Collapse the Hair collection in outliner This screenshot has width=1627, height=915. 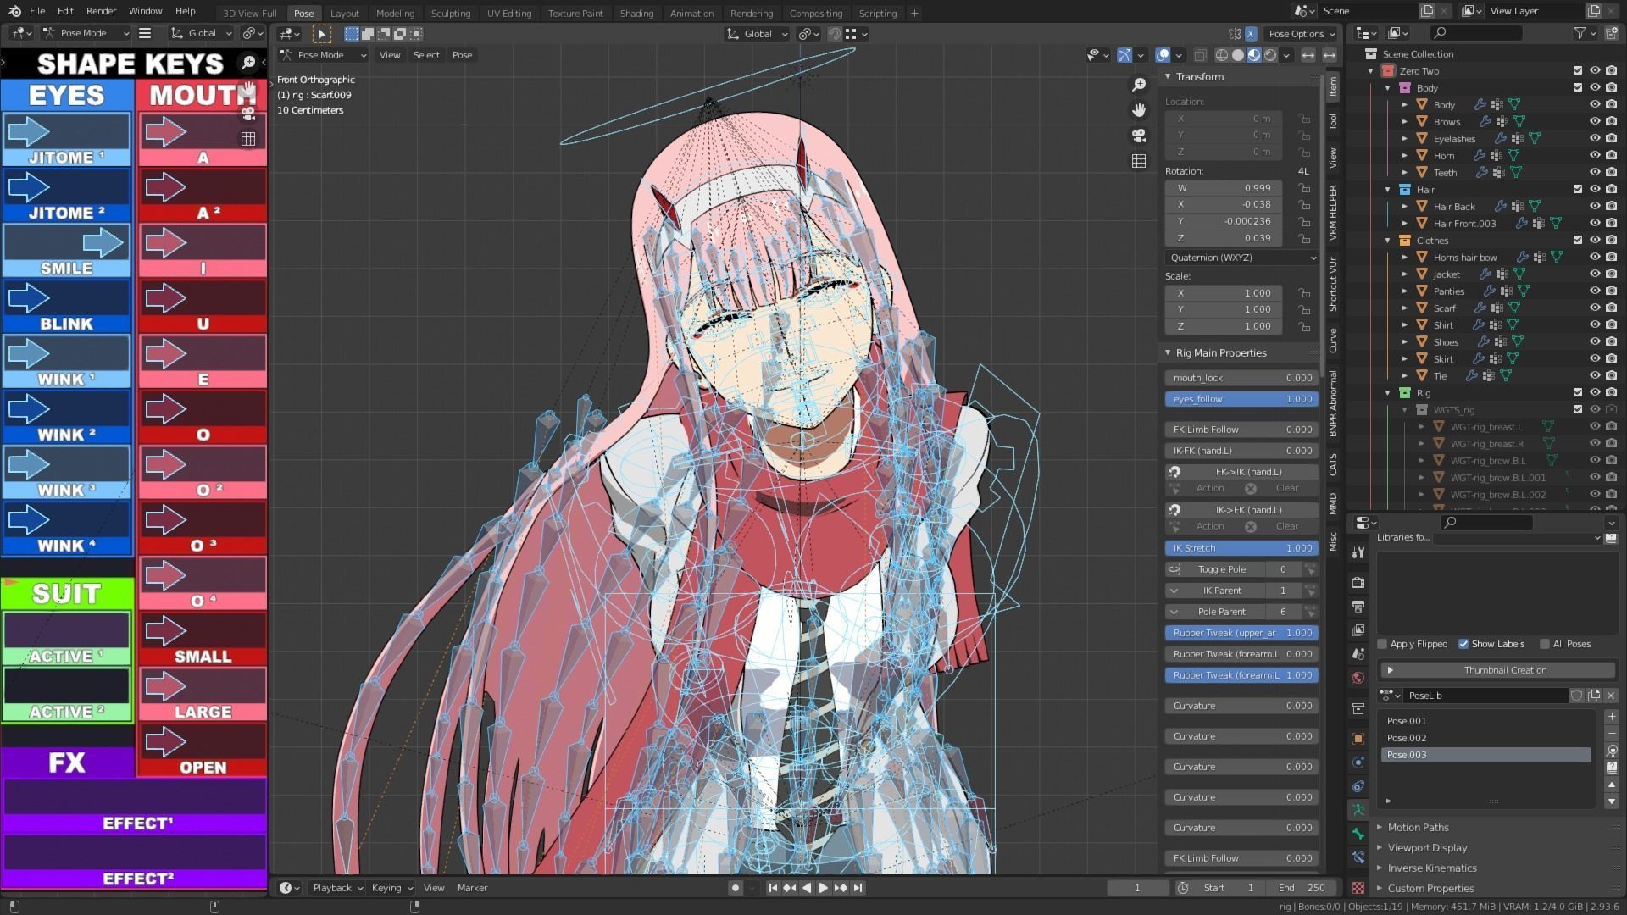[1388, 190]
